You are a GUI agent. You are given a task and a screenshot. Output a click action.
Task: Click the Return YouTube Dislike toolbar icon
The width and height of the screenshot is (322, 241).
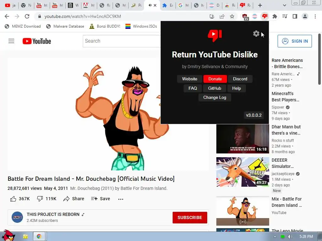265,16
